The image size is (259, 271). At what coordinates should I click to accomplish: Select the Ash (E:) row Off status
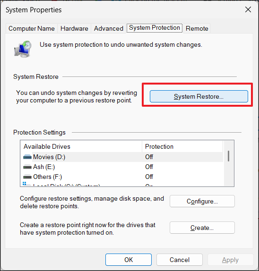(x=149, y=167)
